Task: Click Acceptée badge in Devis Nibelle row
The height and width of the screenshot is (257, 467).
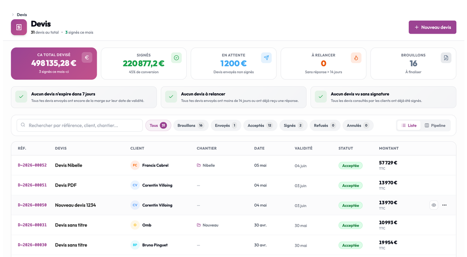Action: click(350, 166)
